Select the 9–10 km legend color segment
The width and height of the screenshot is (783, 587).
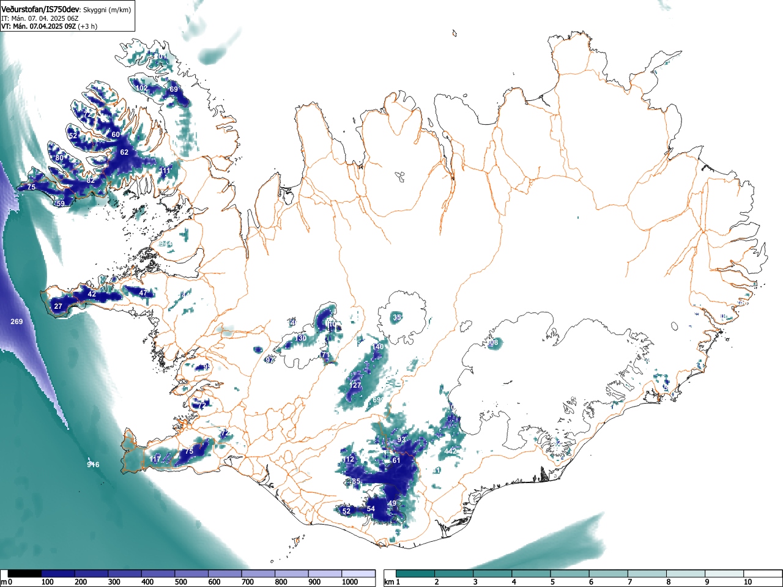pyautogui.click(x=724, y=574)
